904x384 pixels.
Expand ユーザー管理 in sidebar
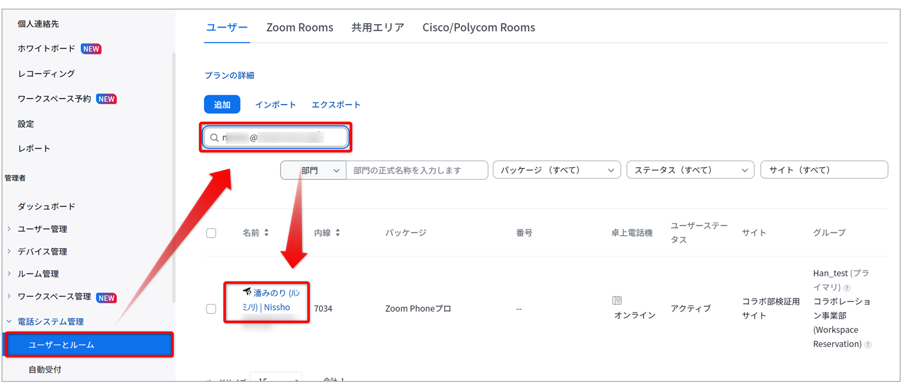tap(9, 229)
